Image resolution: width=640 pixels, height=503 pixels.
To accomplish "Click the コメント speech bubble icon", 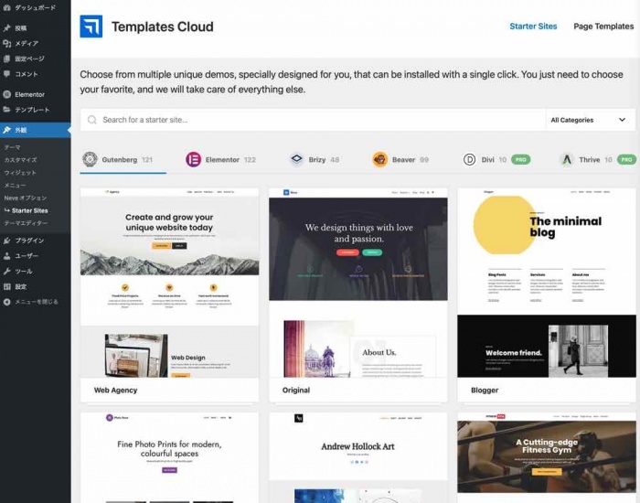I will 6,74.
